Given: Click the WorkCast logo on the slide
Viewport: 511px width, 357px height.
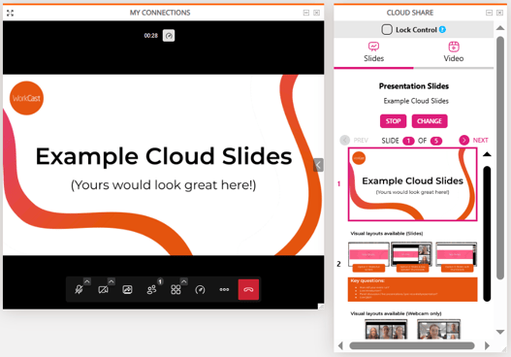Looking at the screenshot, I should click(x=26, y=98).
